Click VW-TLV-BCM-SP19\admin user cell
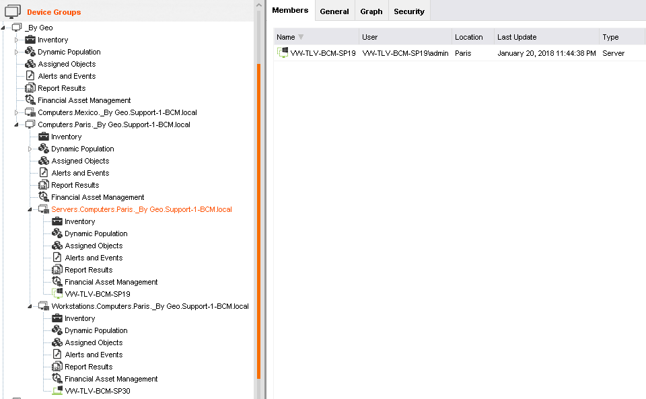 pos(405,53)
